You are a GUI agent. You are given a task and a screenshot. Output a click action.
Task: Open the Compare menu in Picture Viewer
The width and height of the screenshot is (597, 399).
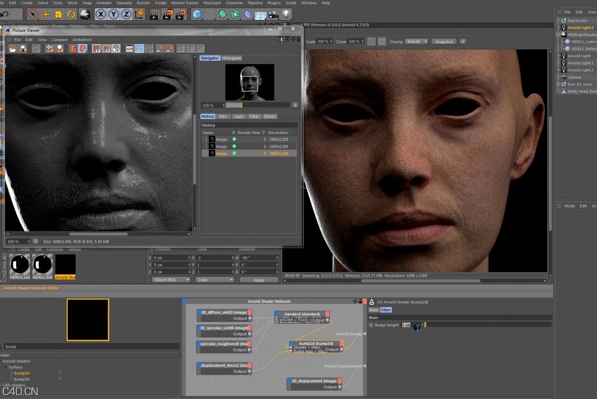point(59,40)
